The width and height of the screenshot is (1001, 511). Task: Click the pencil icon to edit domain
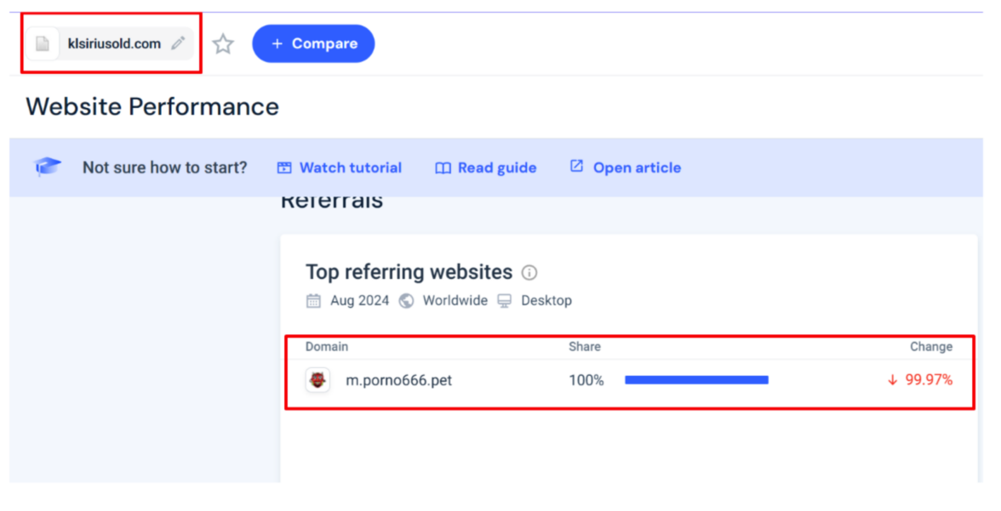(178, 43)
